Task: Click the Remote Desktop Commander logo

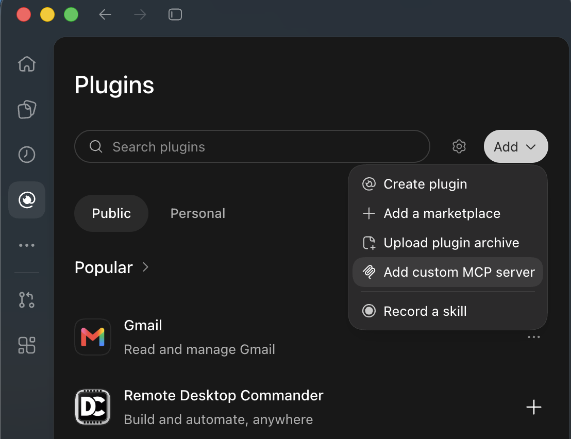Action: click(x=93, y=407)
